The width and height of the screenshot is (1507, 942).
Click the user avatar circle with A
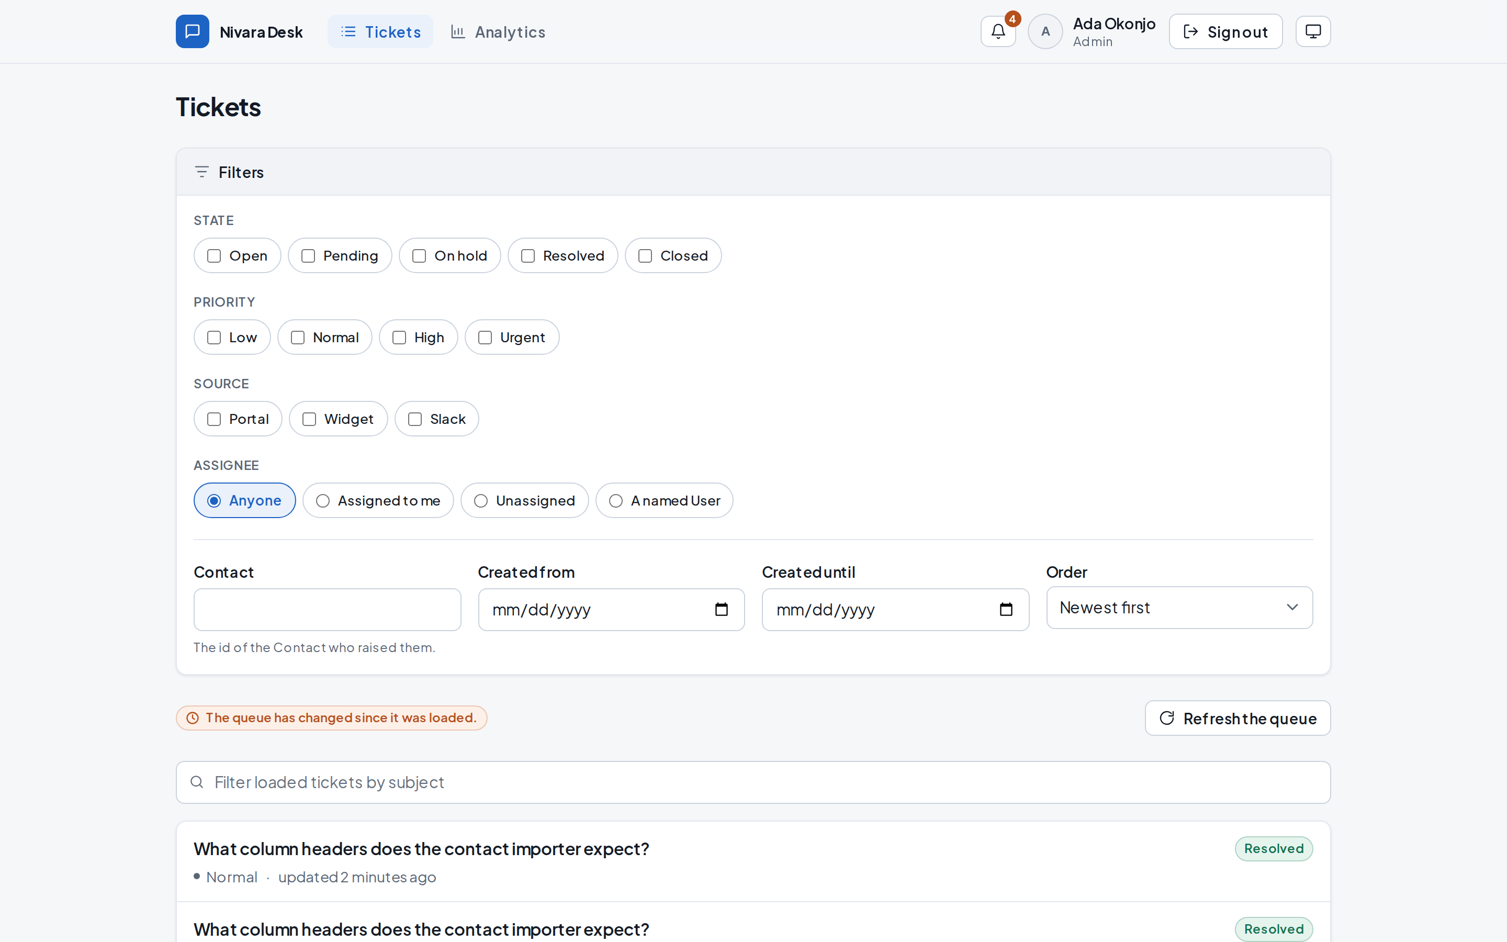coord(1045,31)
